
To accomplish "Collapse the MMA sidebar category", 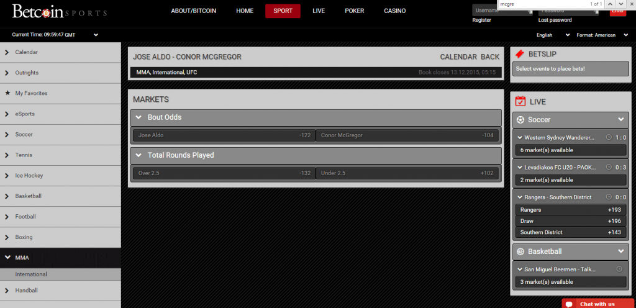I will click(x=60, y=258).
